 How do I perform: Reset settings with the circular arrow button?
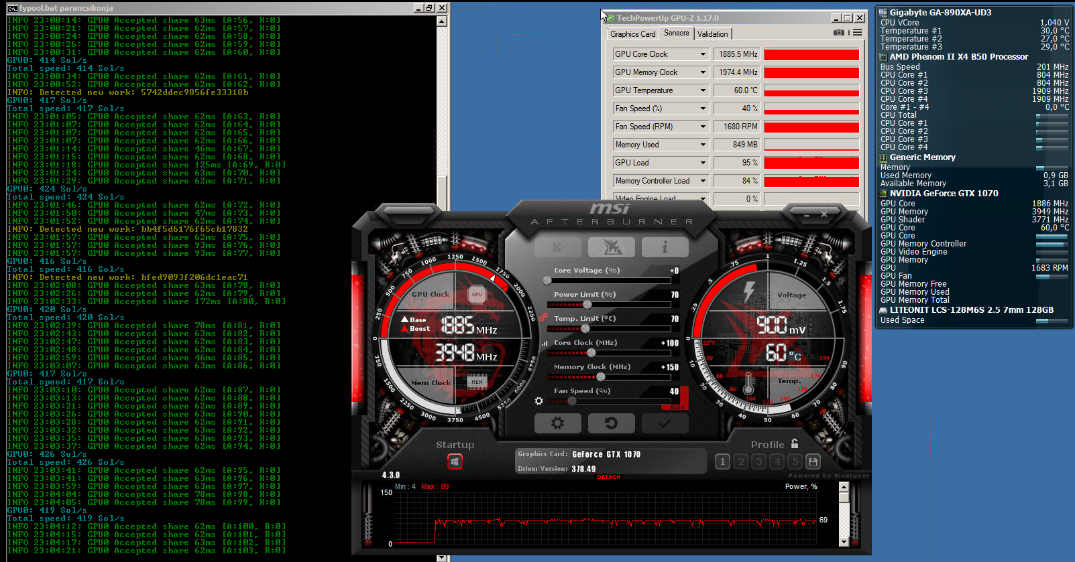click(611, 423)
